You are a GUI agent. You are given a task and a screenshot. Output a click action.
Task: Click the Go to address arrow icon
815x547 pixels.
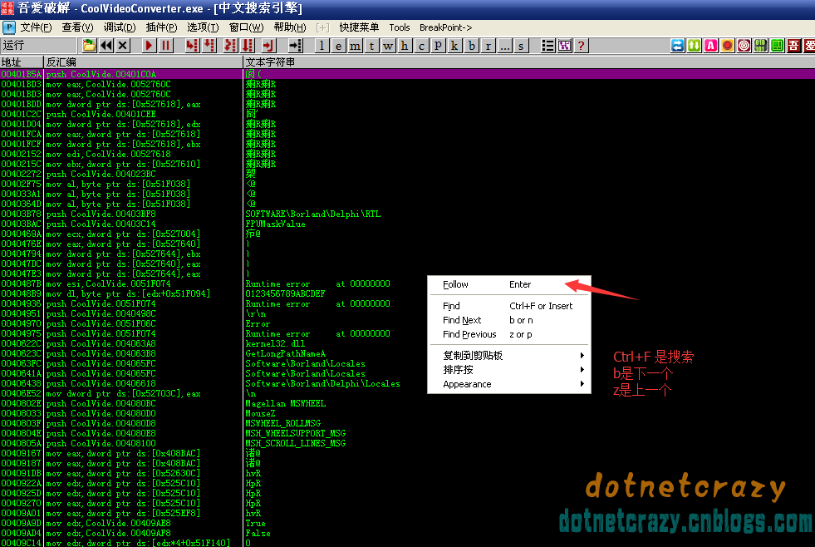[295, 46]
